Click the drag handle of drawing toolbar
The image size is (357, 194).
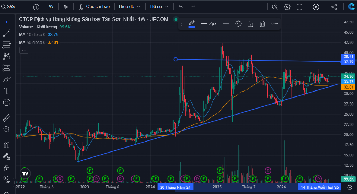click(182, 24)
